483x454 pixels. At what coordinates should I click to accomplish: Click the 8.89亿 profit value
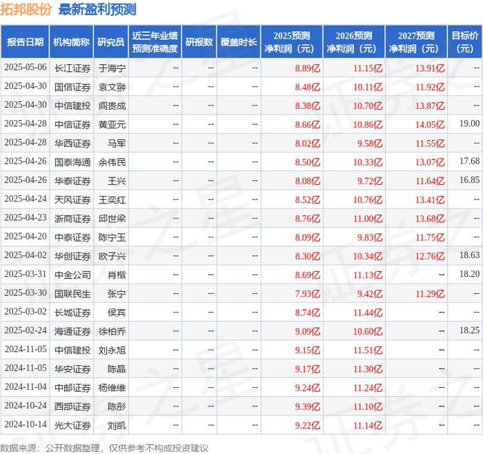[308, 68]
